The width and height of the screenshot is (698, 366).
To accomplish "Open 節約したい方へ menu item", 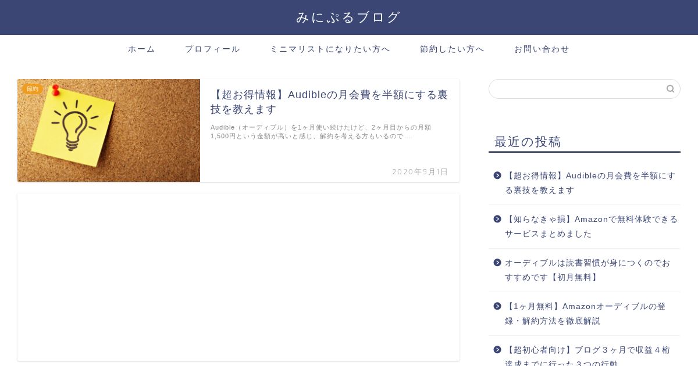I will point(452,49).
